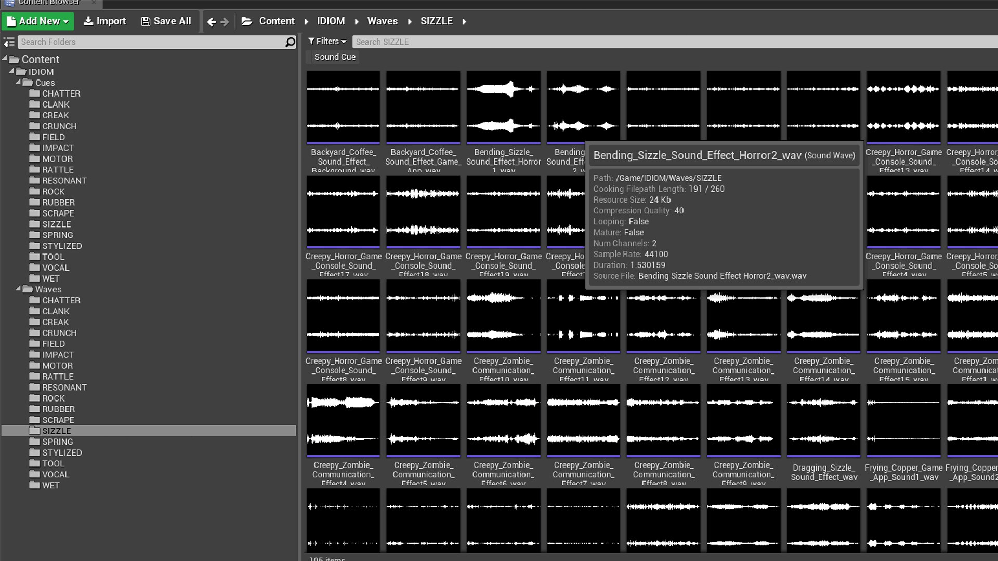This screenshot has height=561, width=998.
Task: Go back with the left arrow icon
Action: coord(211,22)
